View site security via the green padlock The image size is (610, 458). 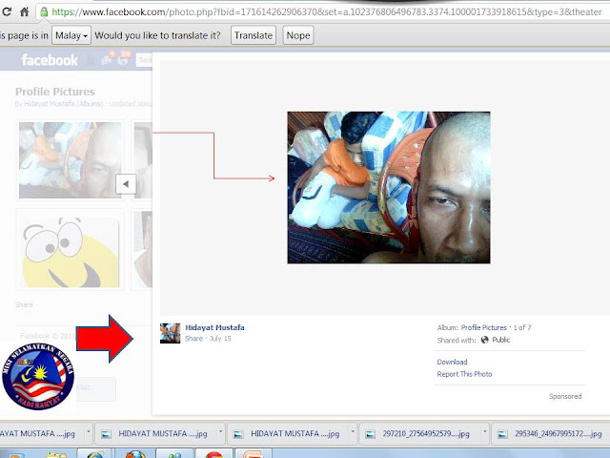click(x=44, y=11)
